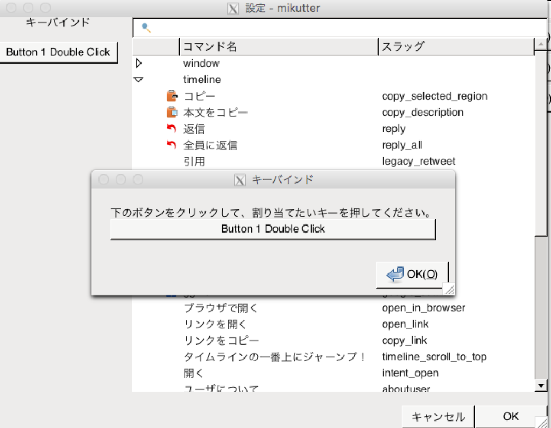Click the legacy_retweet slug cell
The width and height of the screenshot is (551, 428).
(x=419, y=161)
